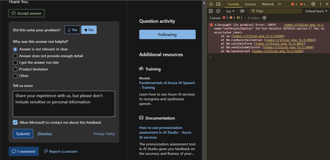
Task: Click the issues count badge next to error count
Action: coord(303,4)
